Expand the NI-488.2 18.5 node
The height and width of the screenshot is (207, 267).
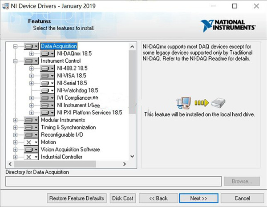coord(31,68)
